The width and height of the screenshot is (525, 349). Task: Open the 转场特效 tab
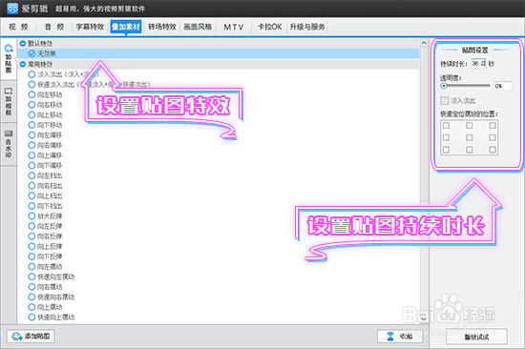(x=162, y=27)
